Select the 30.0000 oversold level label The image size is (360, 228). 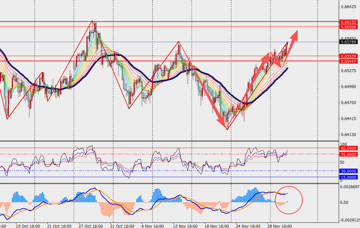click(x=348, y=171)
